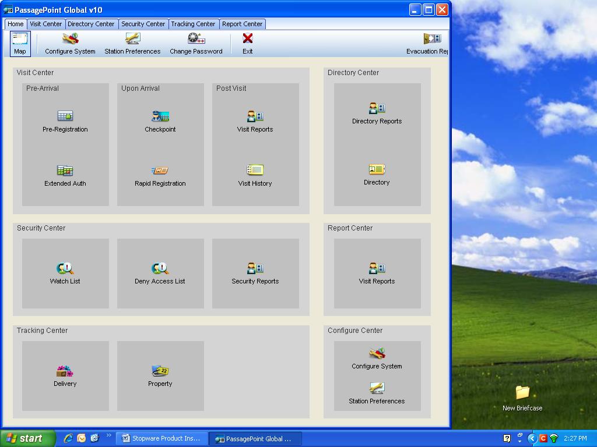Open Visit History icon
The width and height of the screenshot is (597, 447).
tap(255, 171)
